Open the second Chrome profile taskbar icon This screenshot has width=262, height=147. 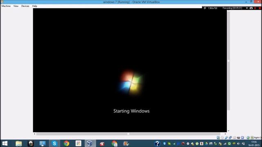pos(114,143)
